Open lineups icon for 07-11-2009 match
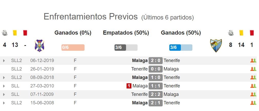259x111 pixels. click(x=253, y=94)
